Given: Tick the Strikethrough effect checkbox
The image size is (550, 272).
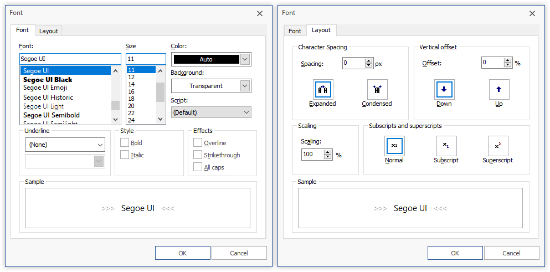Looking at the screenshot, I should 198,155.
